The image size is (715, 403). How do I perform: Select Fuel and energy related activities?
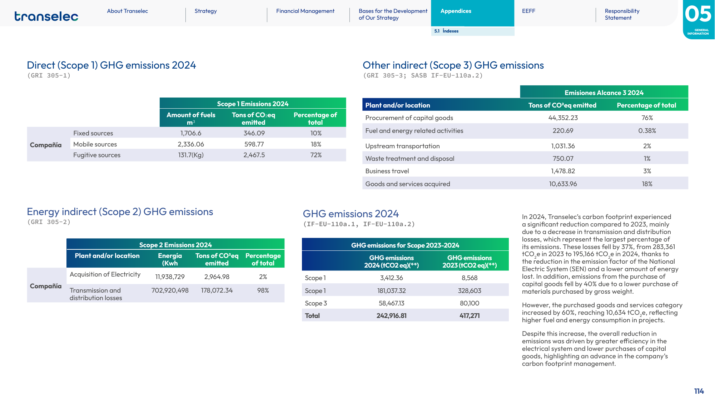coord(525,131)
